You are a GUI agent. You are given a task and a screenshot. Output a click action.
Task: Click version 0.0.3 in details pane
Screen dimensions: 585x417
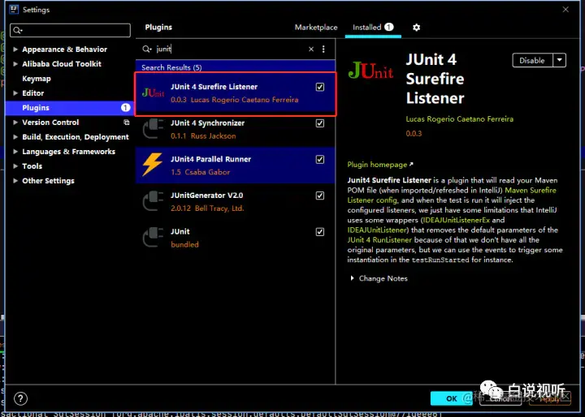pyautogui.click(x=414, y=133)
